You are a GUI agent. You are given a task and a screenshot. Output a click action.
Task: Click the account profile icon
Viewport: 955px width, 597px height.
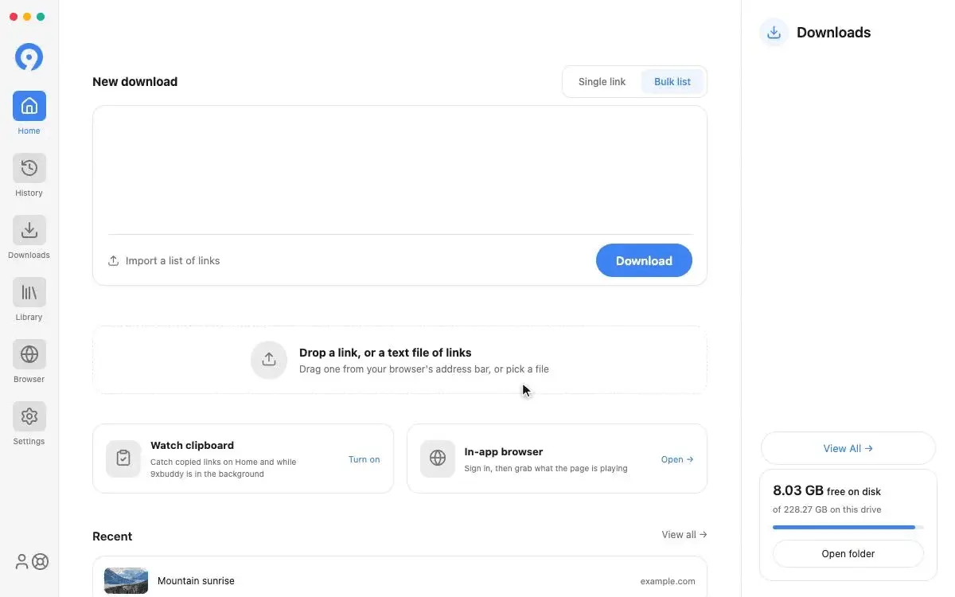(21, 562)
